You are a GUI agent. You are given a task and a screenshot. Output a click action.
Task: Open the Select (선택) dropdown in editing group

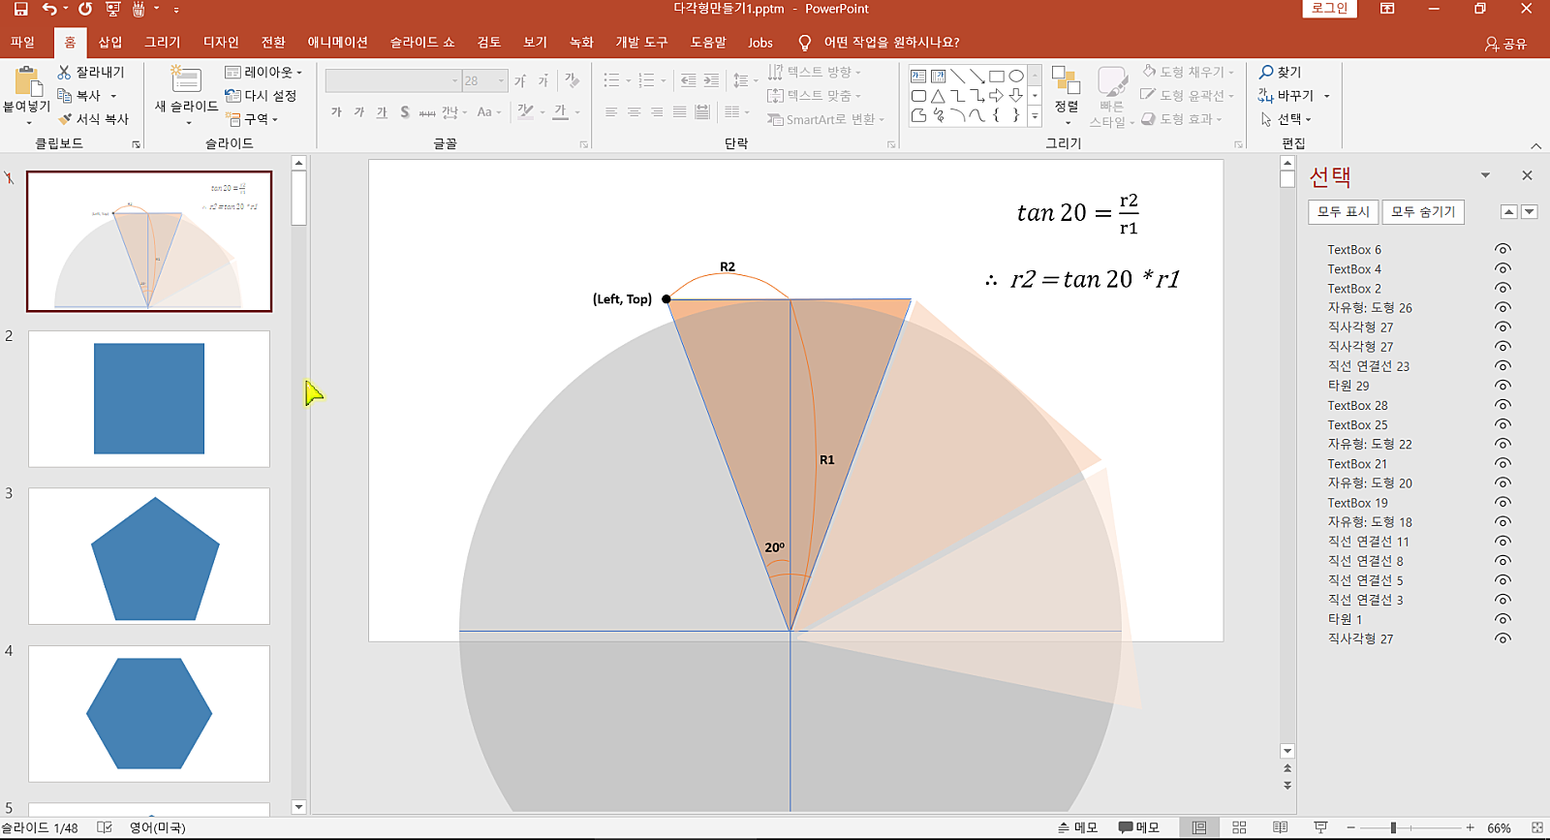(1286, 119)
